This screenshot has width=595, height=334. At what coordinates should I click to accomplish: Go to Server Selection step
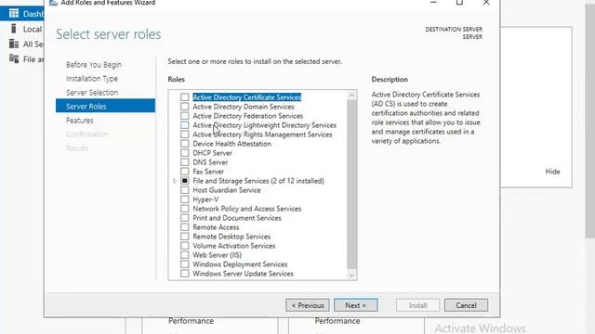click(92, 93)
